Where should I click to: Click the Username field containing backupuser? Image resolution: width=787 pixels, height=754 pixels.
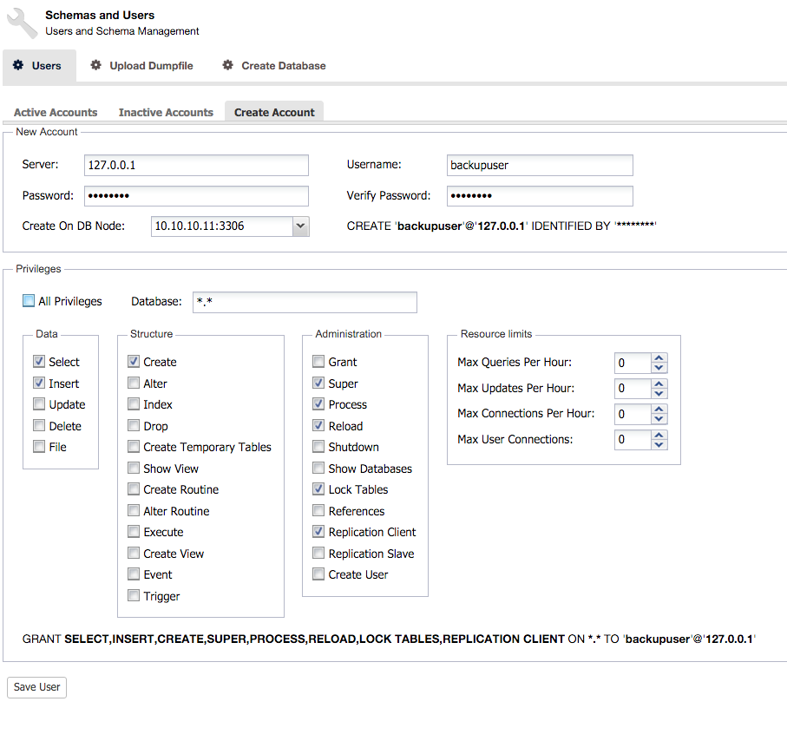(540, 165)
